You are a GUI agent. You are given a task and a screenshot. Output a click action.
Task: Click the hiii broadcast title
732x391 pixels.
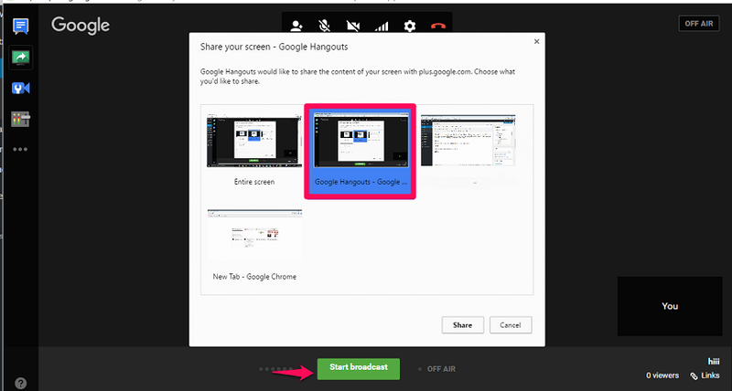[x=714, y=361]
